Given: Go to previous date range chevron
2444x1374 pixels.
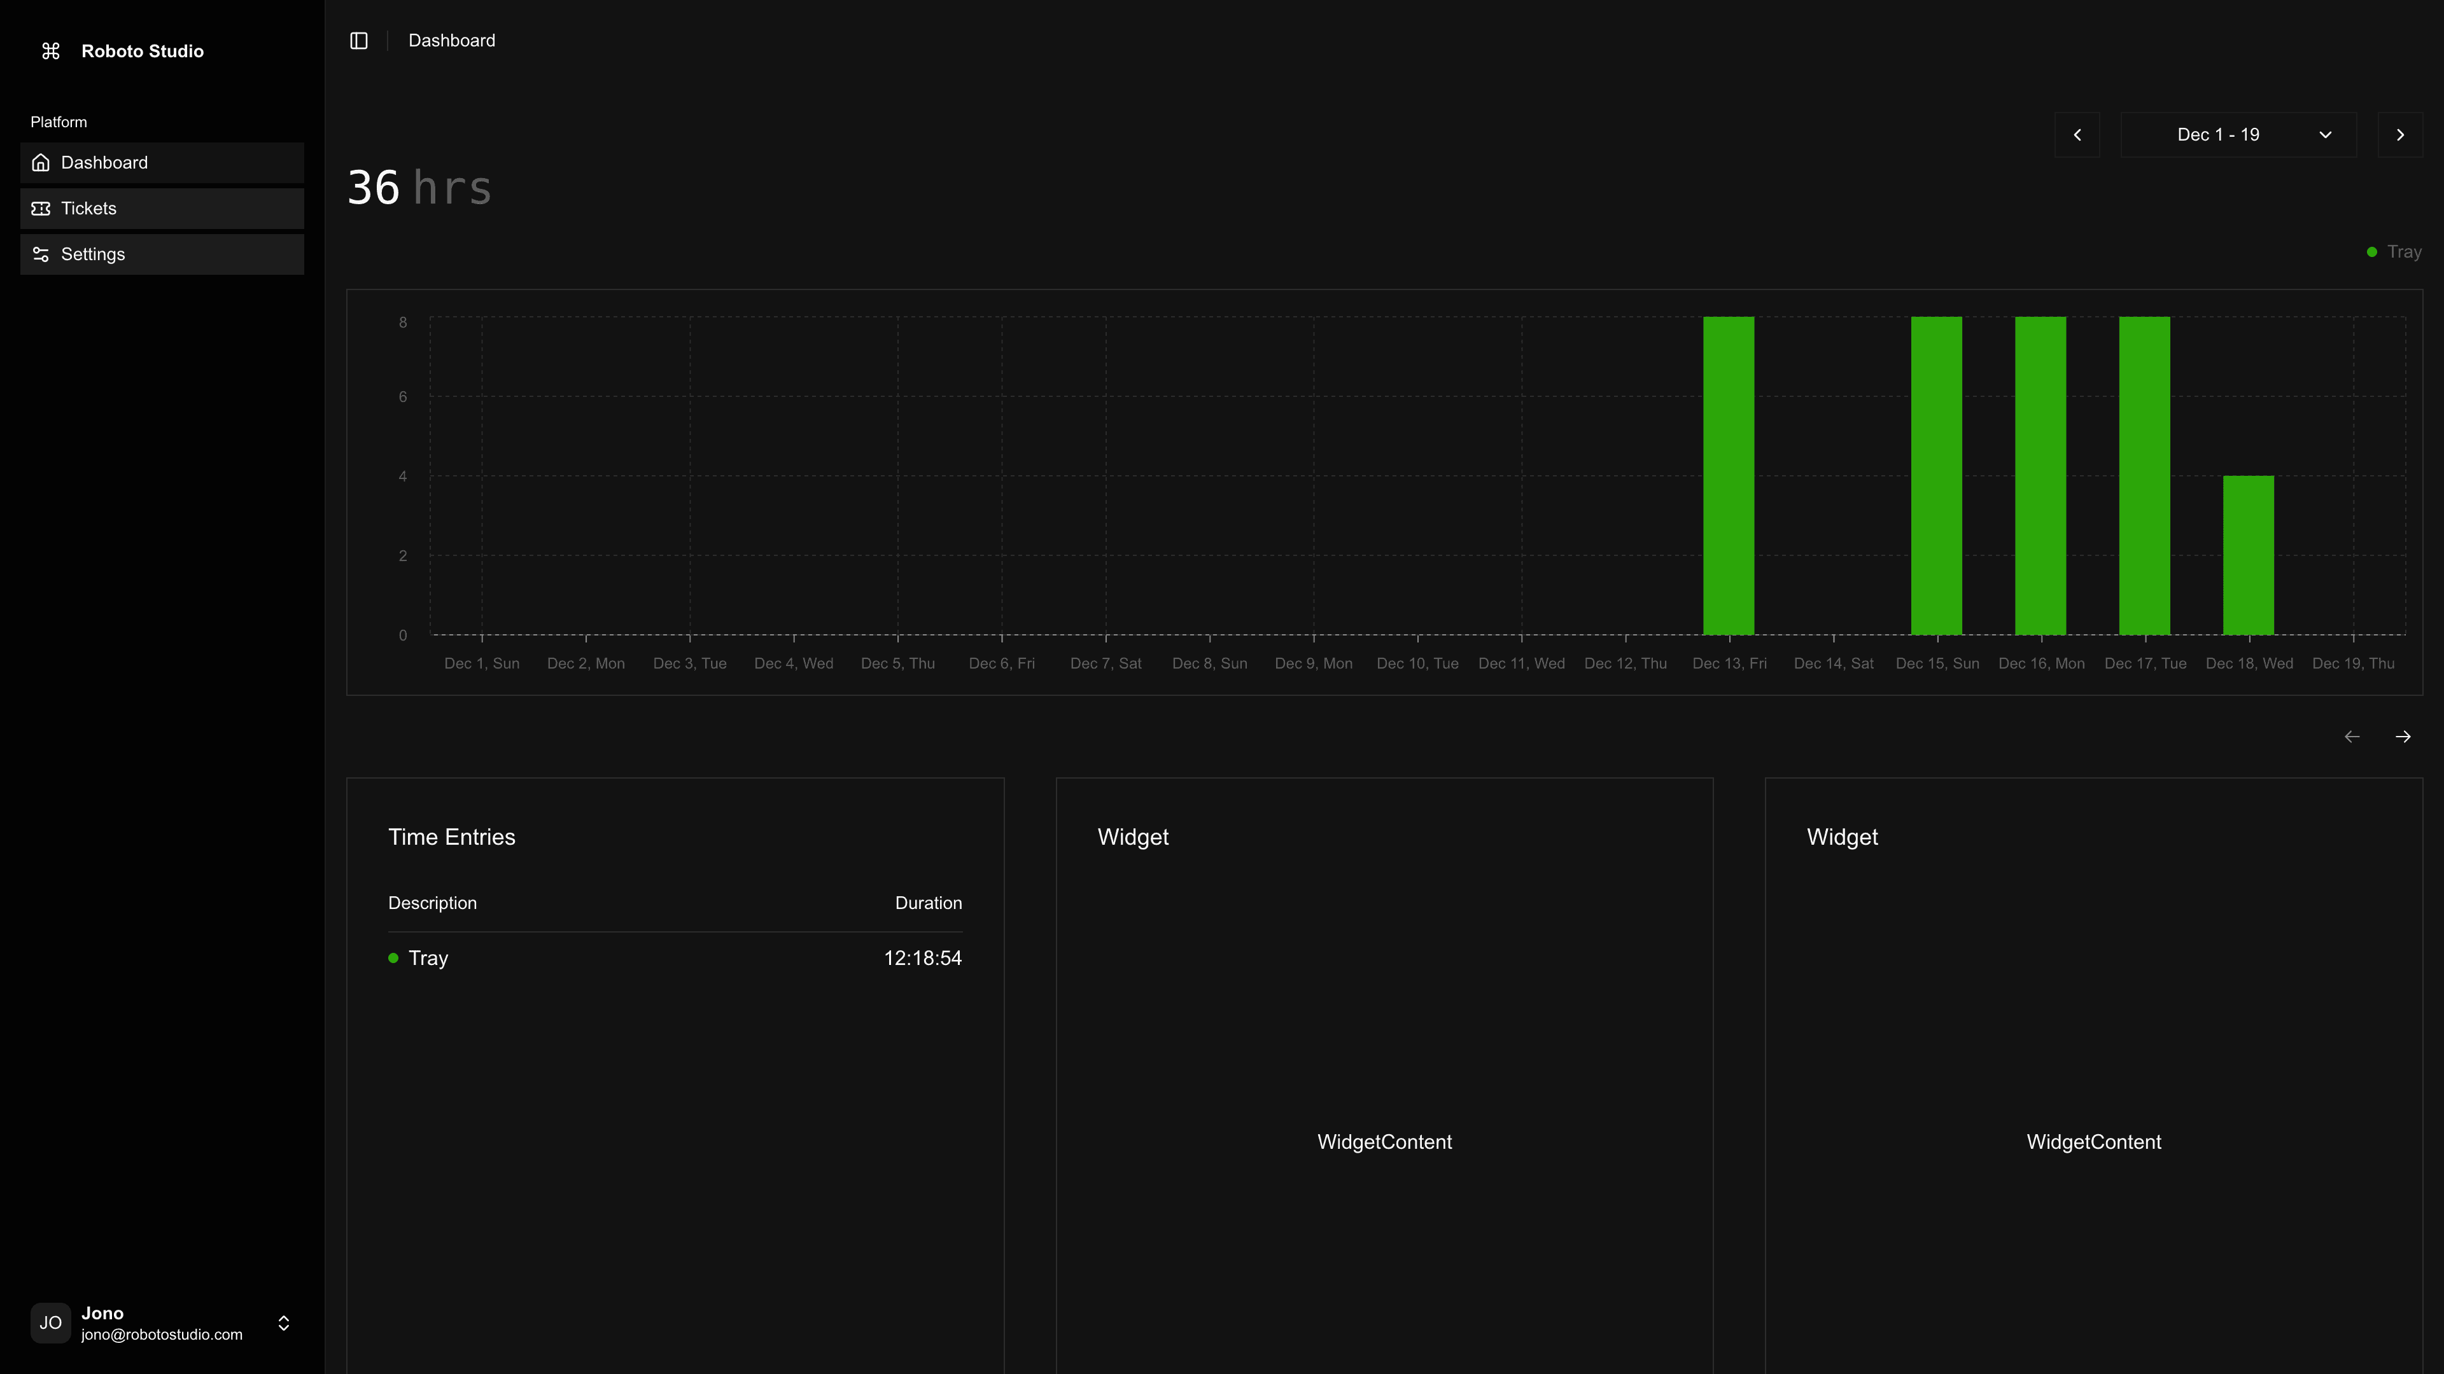Looking at the screenshot, I should (x=2077, y=135).
